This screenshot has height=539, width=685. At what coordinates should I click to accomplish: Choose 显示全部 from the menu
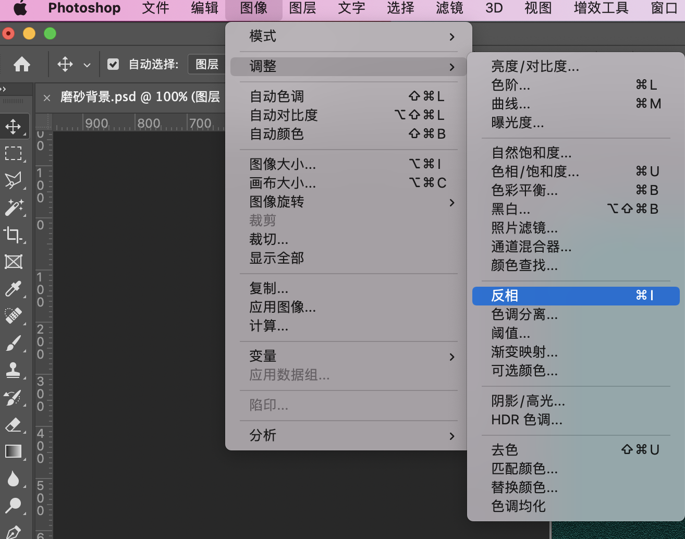pos(348,258)
